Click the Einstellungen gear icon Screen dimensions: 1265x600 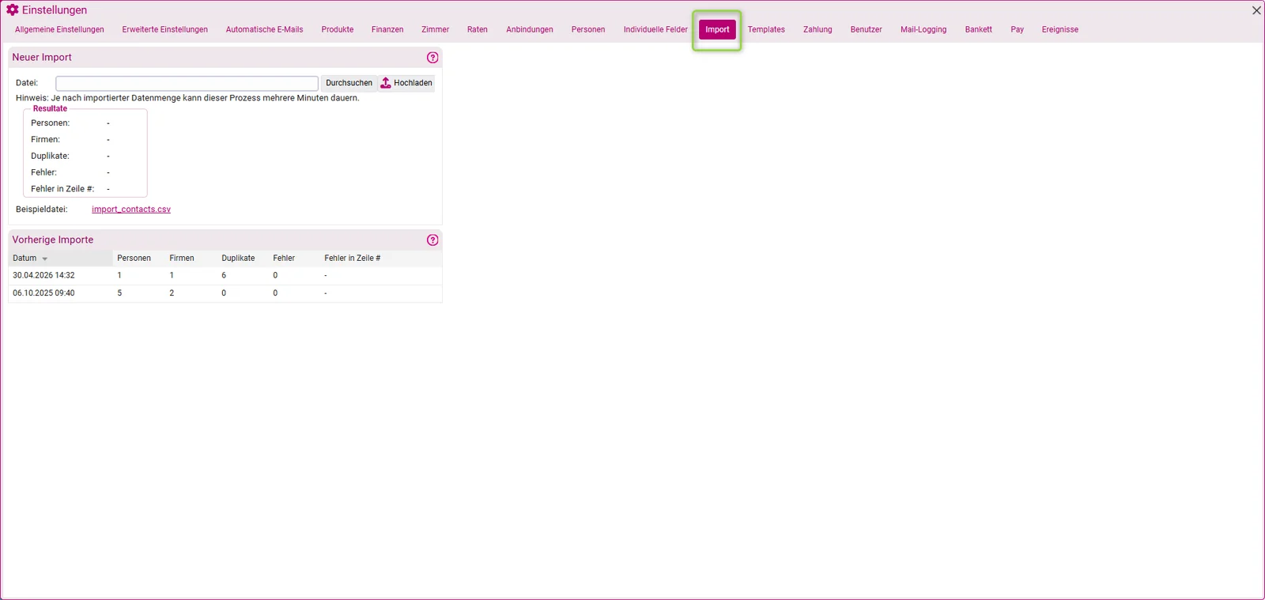[13, 10]
